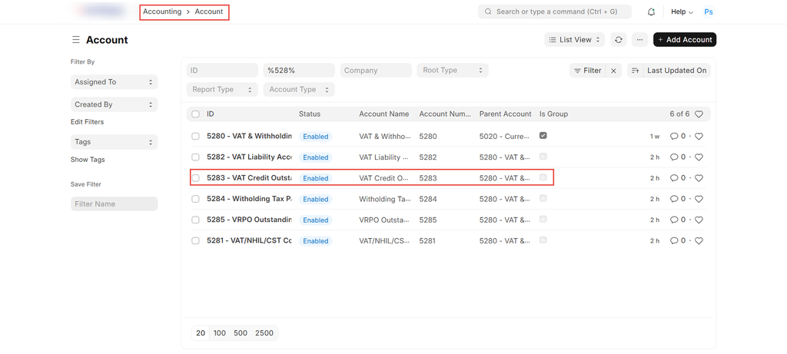Click the Filter Name input field
Screen dimensions: 787x354
[114, 204]
